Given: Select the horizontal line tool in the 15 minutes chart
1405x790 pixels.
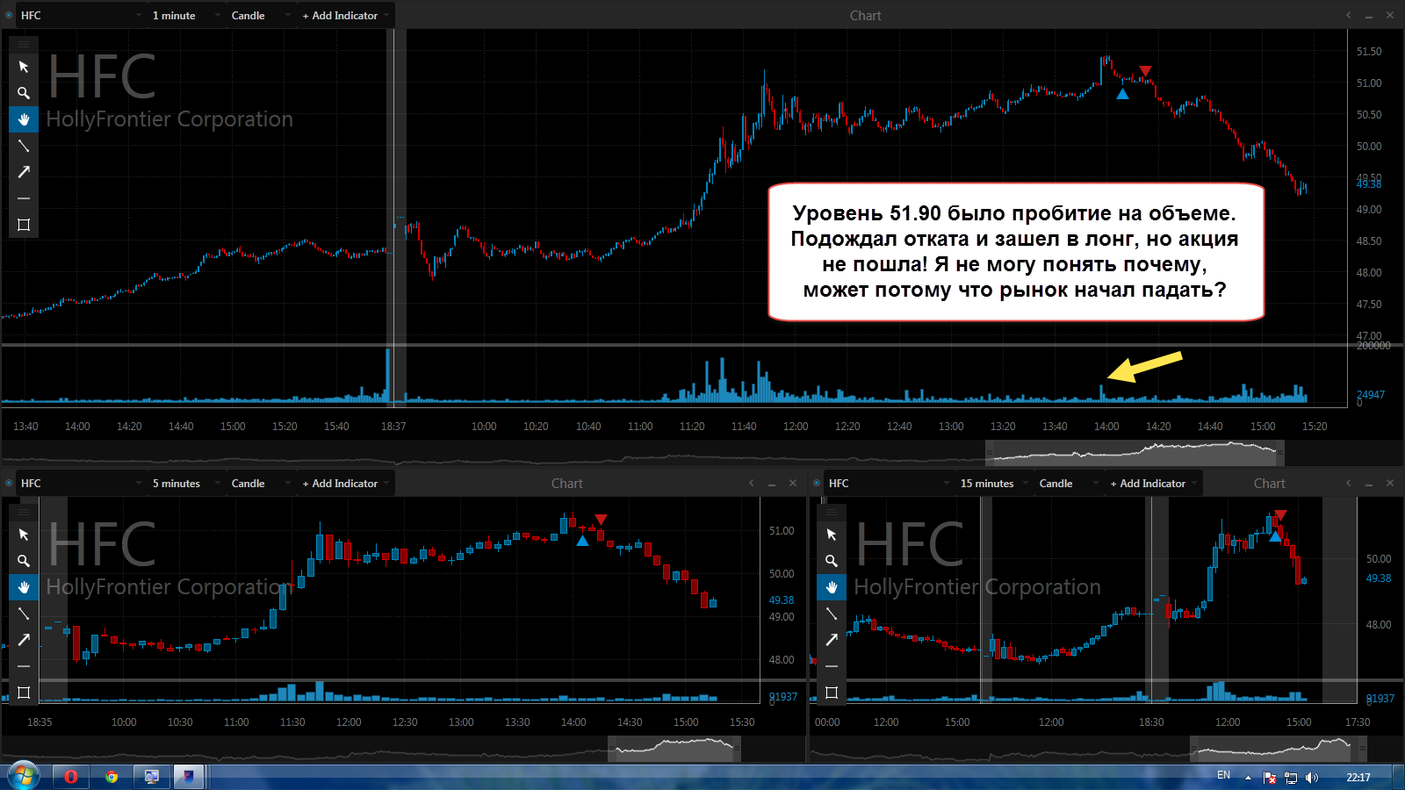Looking at the screenshot, I should (832, 666).
